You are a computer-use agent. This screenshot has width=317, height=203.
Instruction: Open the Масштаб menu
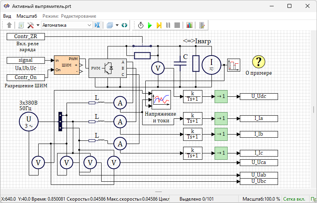point(27,16)
